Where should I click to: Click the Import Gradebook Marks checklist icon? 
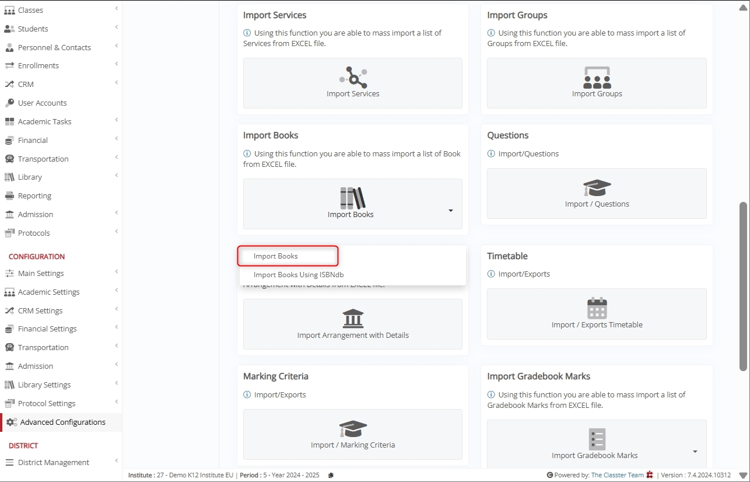click(x=597, y=439)
